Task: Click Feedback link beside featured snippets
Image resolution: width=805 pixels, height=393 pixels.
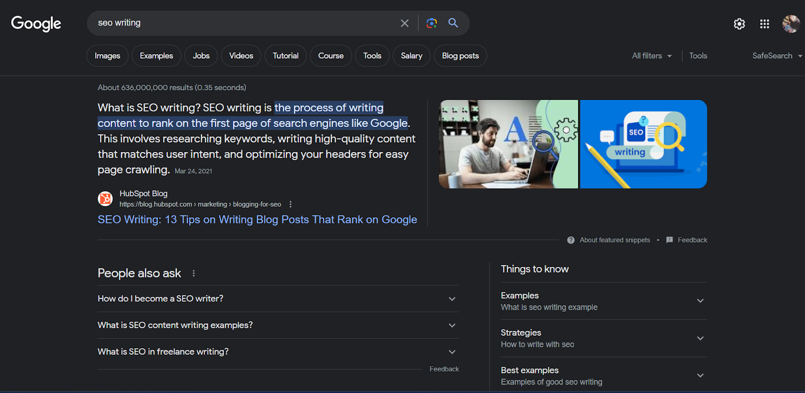Action: (692, 240)
